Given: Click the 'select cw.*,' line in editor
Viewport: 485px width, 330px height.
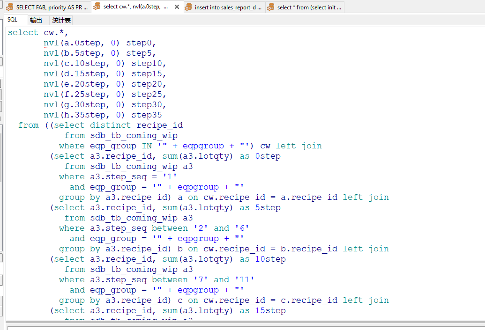Looking at the screenshot, I should click(38, 32).
